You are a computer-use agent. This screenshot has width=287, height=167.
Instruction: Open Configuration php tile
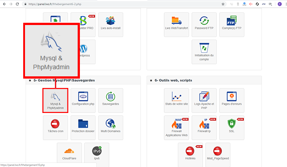(83, 100)
